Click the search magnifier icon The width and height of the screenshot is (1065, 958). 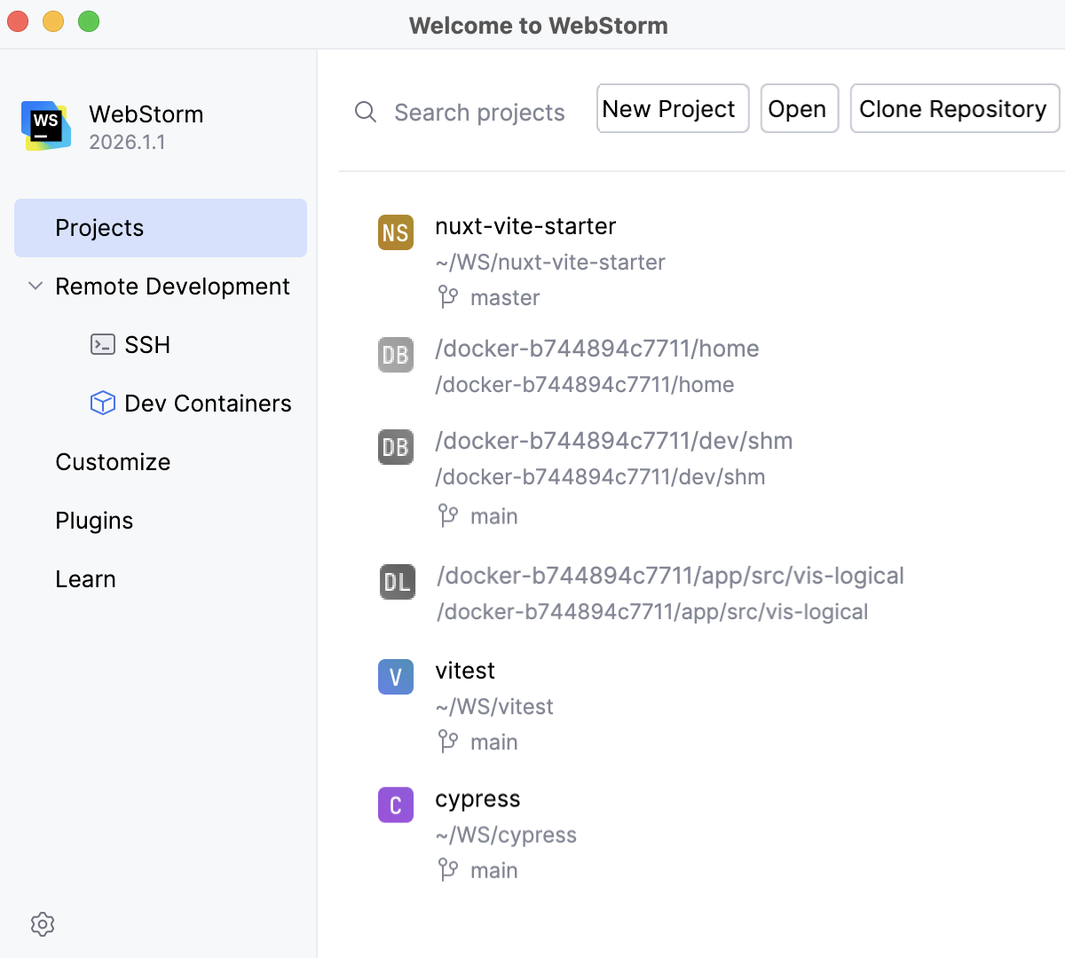point(366,112)
